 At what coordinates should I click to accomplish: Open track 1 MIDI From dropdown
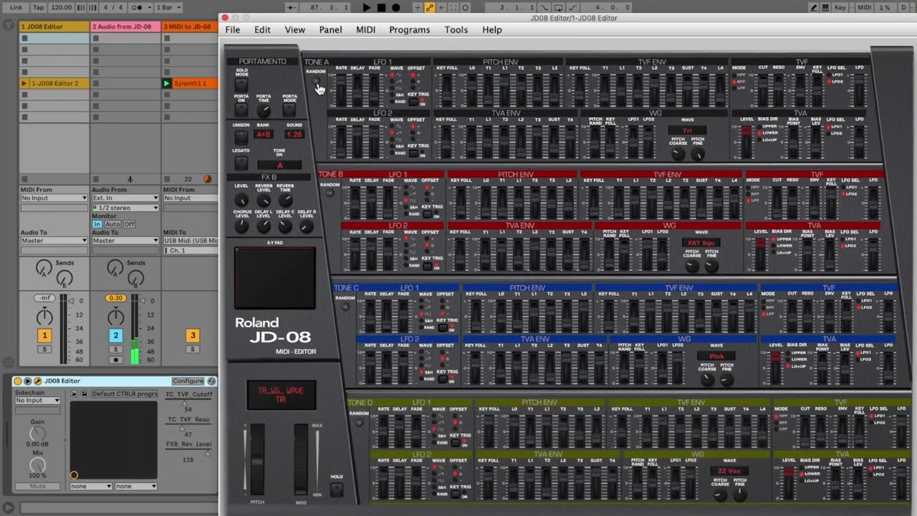[x=54, y=198]
